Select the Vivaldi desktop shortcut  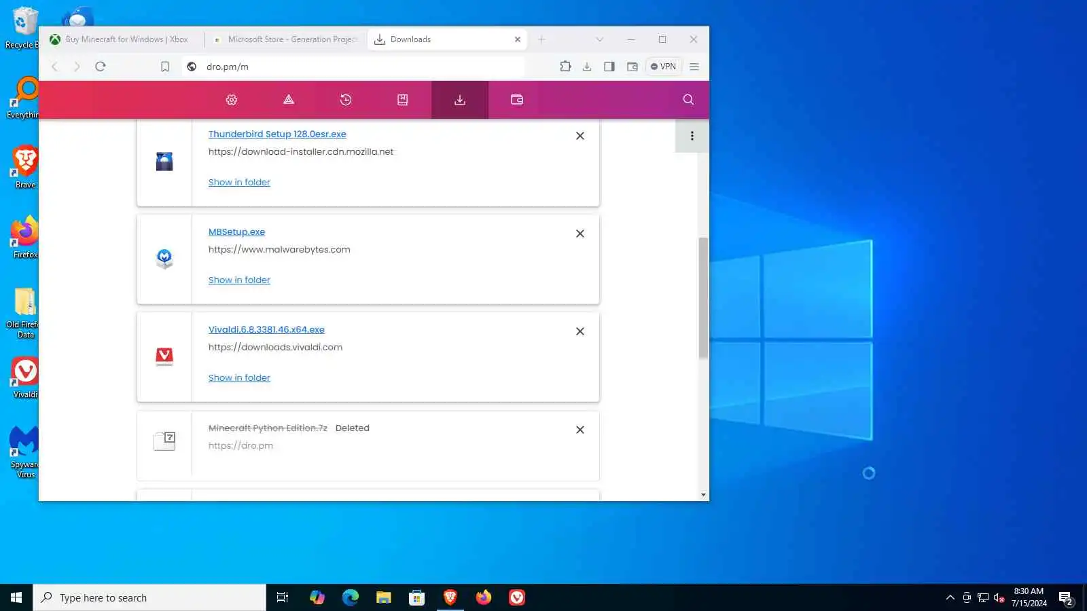click(x=25, y=377)
